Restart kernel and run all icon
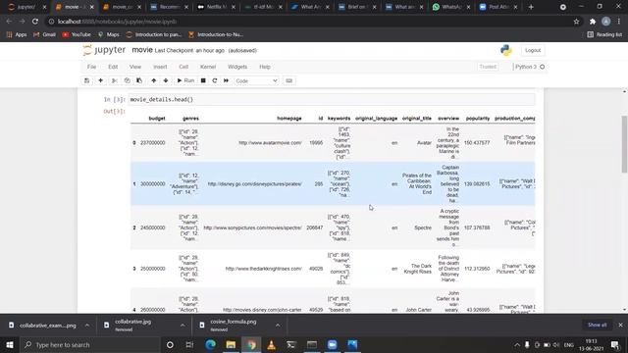Screen dimensions: 628x353 pyautogui.click(x=226, y=80)
